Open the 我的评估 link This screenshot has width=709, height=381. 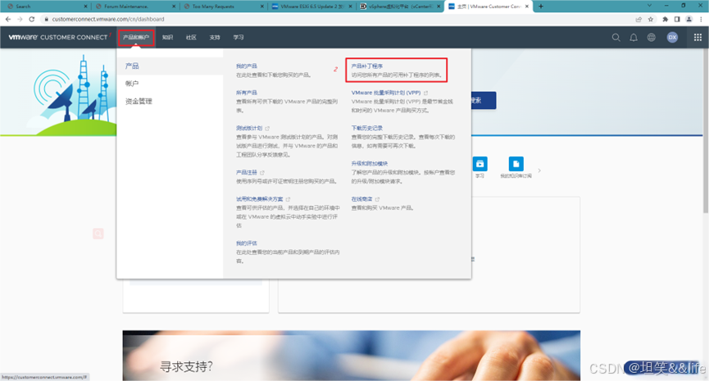pos(247,243)
